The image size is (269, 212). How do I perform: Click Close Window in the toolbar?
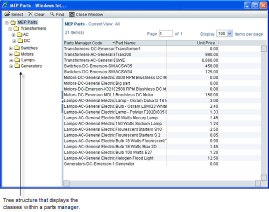(86, 14)
